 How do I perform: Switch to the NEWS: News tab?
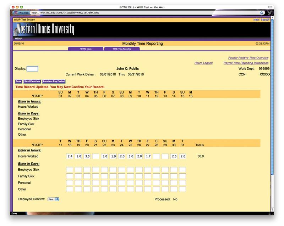(86, 49)
